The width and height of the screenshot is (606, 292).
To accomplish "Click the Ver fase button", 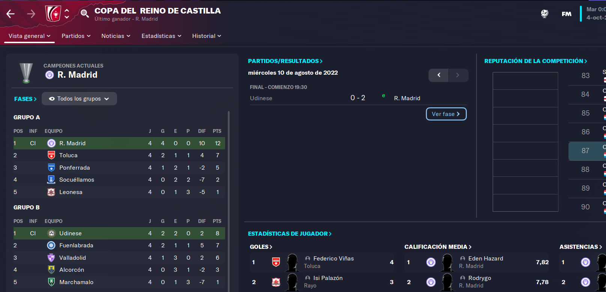I will point(446,114).
